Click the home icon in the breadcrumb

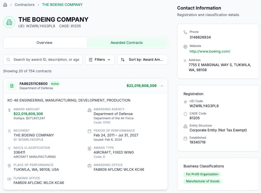click(5, 5)
